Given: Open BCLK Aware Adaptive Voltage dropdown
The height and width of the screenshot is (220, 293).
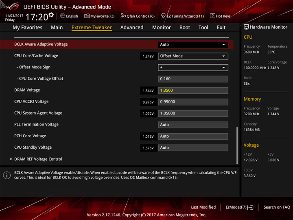Looking at the screenshot, I should pyautogui.click(x=193, y=44).
